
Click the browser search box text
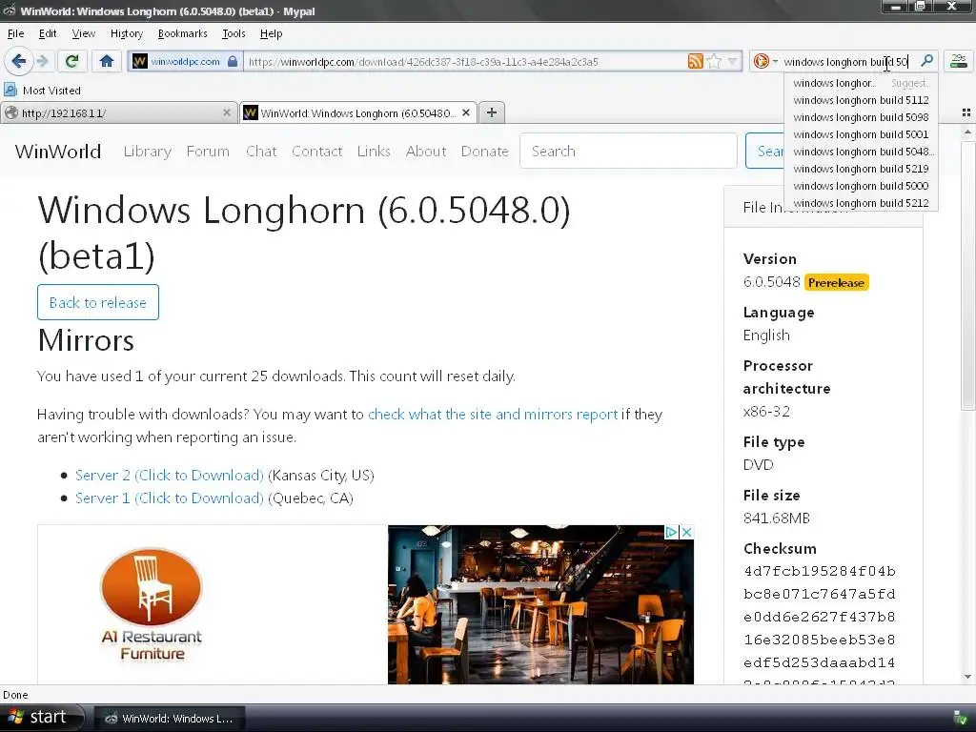845,62
